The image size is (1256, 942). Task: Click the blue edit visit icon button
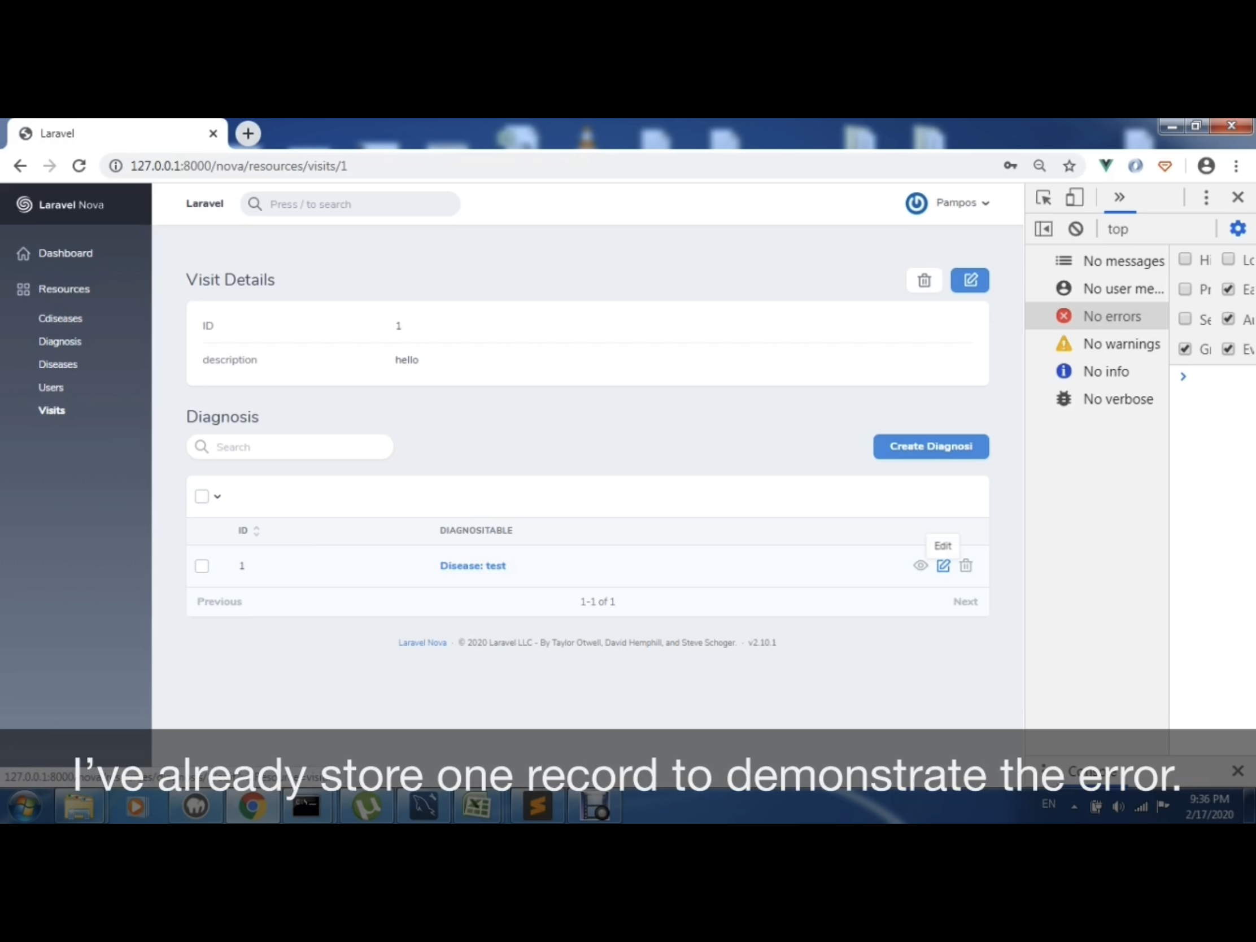pyautogui.click(x=969, y=280)
